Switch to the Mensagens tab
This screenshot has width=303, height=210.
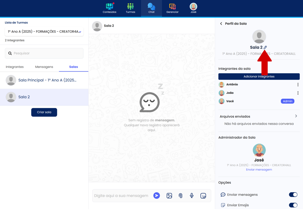click(x=44, y=67)
